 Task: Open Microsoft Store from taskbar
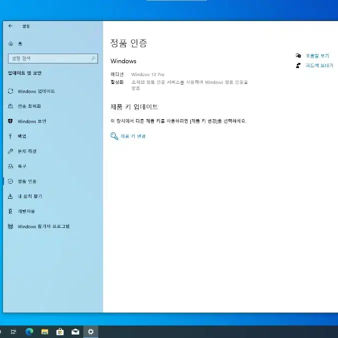(x=60, y=331)
